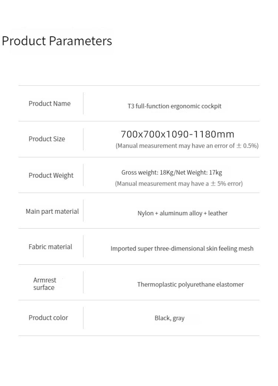Image resolution: width=278 pixels, height=386 pixels.
Task: Select the Product Weight label
Action: tap(51, 175)
